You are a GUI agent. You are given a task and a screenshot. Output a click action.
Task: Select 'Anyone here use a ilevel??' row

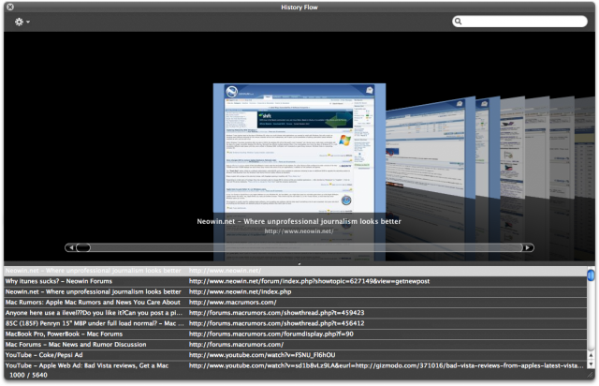click(296, 313)
